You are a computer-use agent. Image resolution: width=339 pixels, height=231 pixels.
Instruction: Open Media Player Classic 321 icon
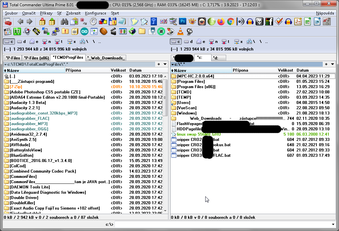pyautogui.click(x=8, y=32)
